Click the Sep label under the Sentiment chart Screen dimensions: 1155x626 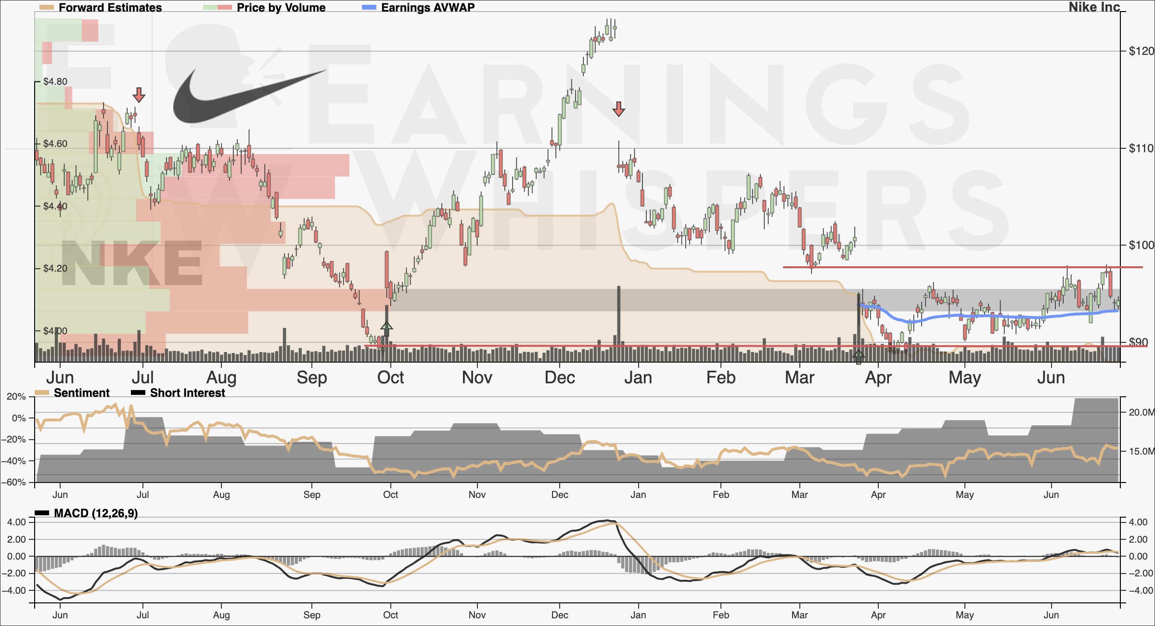pyautogui.click(x=312, y=495)
